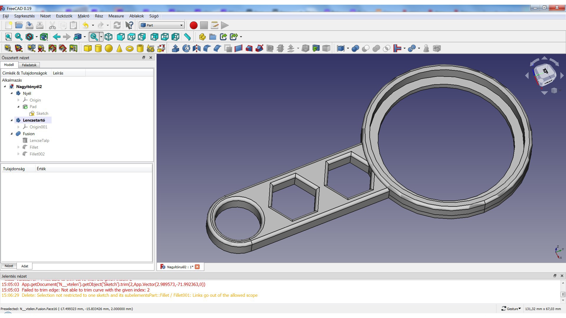Switch to the Feladatok tab
The image size is (566, 318).
pos(29,65)
